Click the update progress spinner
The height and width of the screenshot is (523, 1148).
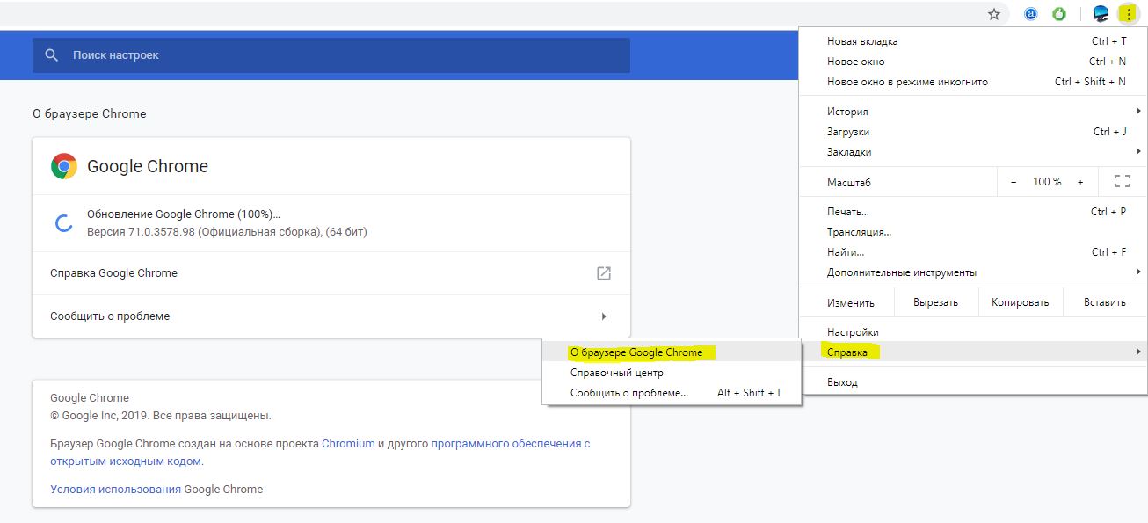pos(64,223)
